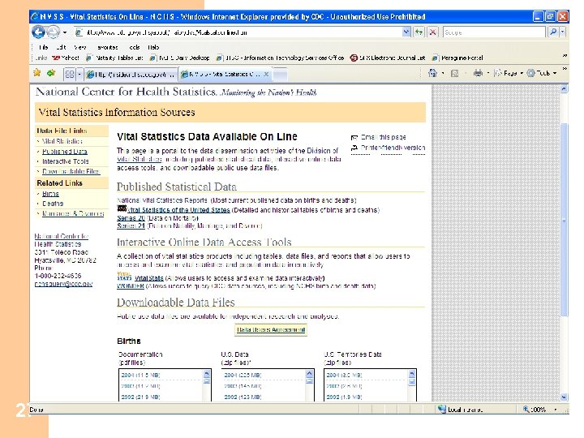Click the cdcinfo email address link

[x=63, y=284]
